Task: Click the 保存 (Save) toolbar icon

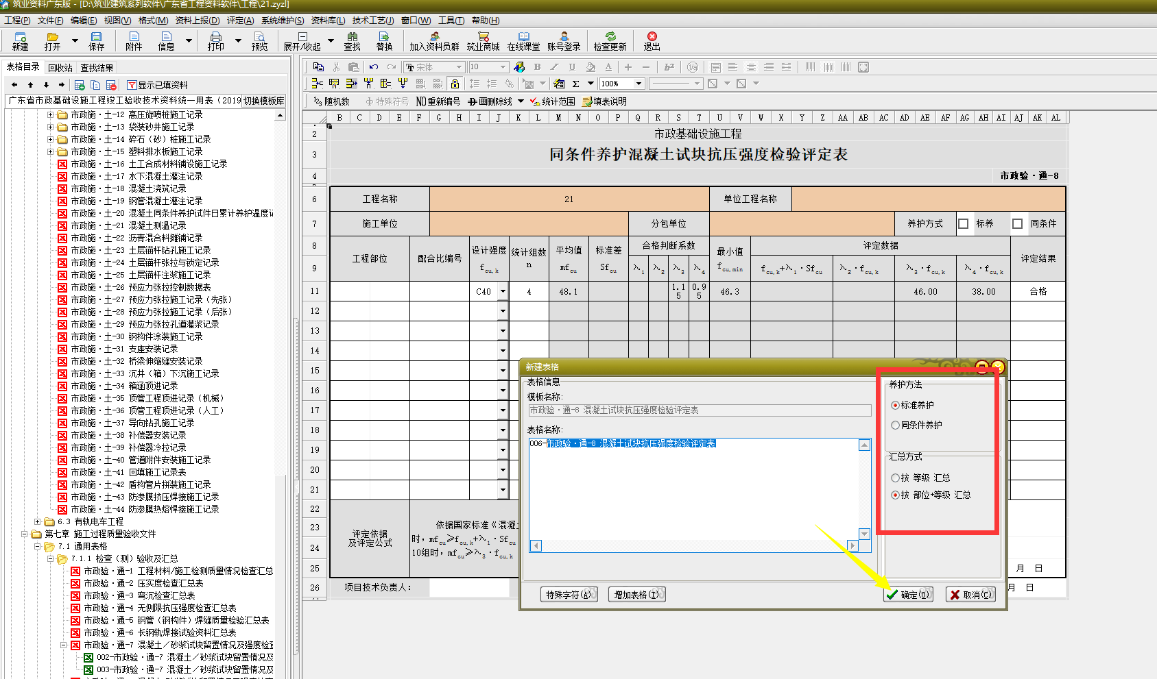Action: tap(96, 40)
